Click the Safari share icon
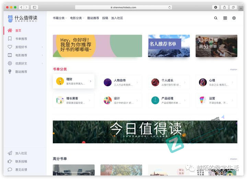Image resolution: width=247 pixels, height=179 pixels. pos(224,7)
